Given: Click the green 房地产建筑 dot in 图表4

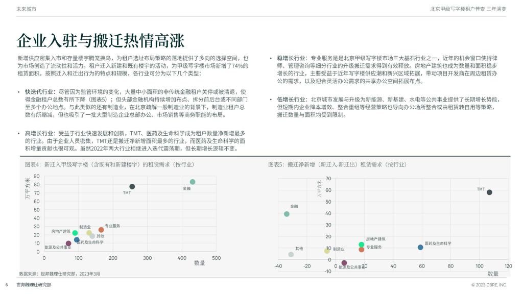Looking at the screenshot, I should click(75, 233).
